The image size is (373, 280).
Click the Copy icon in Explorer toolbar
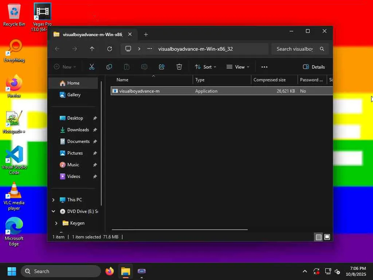pyautogui.click(x=109, y=67)
